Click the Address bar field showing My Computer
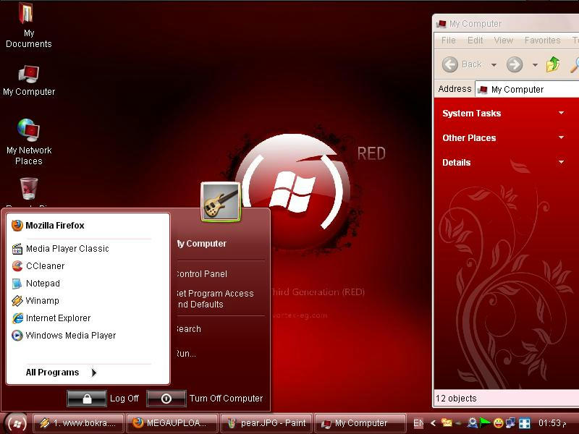This screenshot has width=579, height=434. [527, 89]
